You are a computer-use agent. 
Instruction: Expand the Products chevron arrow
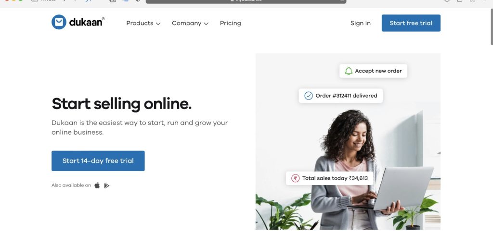[x=158, y=24]
